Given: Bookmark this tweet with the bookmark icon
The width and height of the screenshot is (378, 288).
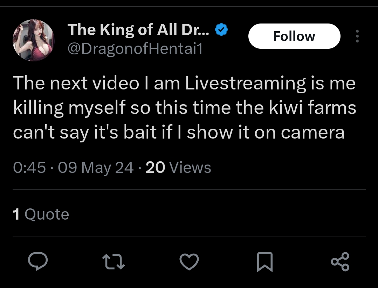Looking at the screenshot, I should coord(265,262).
